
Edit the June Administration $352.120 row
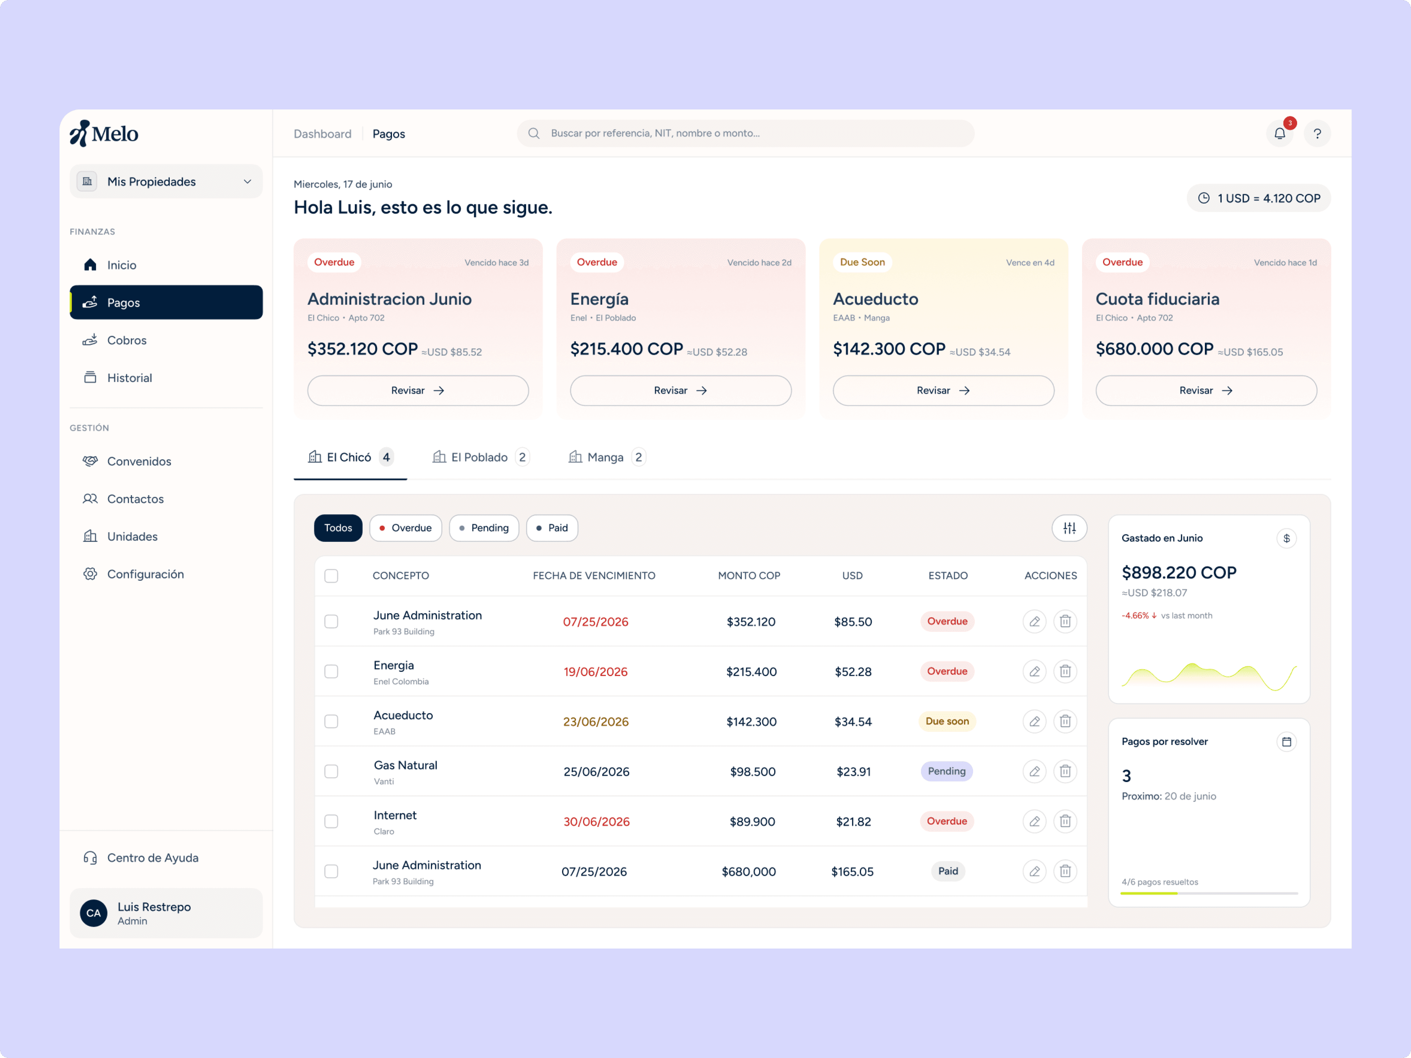(1035, 621)
